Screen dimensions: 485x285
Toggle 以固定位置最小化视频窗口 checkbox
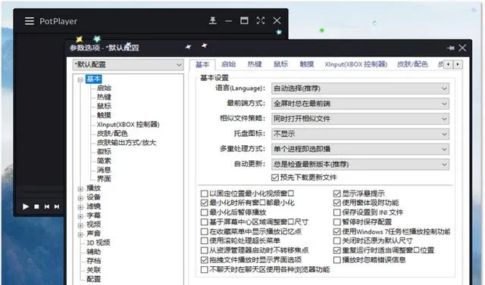pyautogui.click(x=204, y=194)
